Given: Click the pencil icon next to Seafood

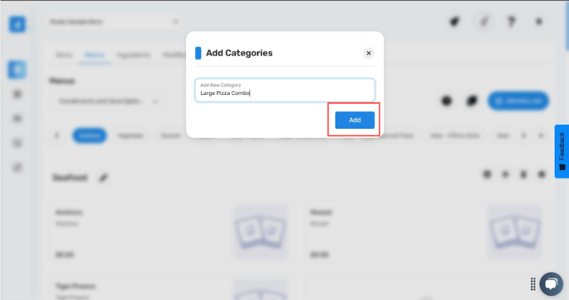Looking at the screenshot, I should 103,178.
